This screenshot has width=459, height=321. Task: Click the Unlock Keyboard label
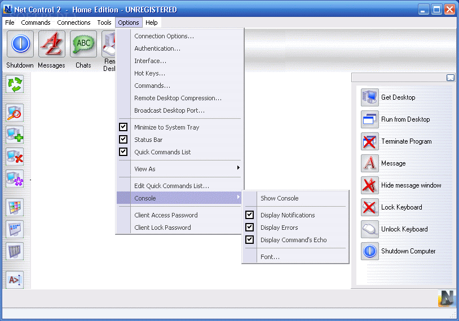click(x=404, y=229)
